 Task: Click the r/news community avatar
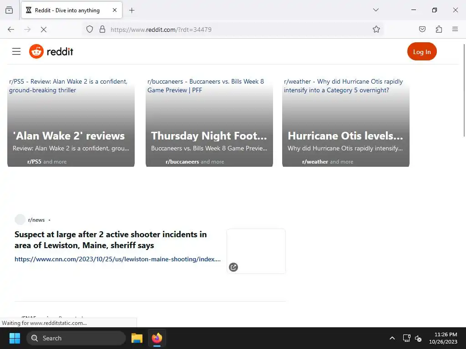(x=20, y=219)
